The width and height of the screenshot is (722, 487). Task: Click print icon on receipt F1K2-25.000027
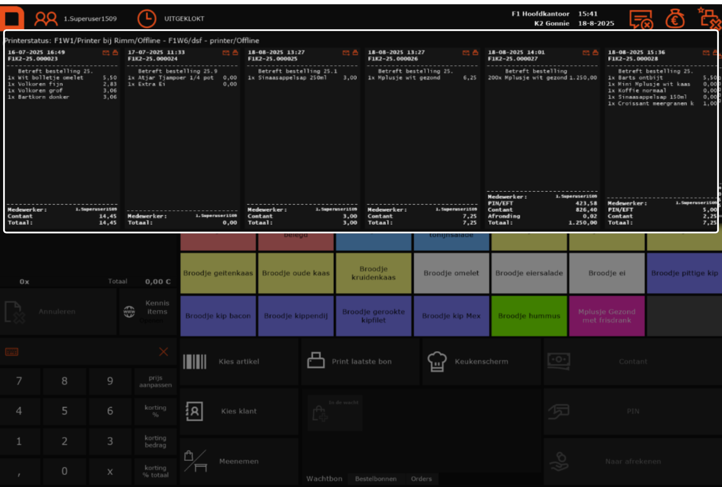(596, 53)
